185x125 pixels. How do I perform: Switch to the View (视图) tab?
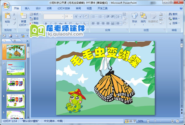89,8
